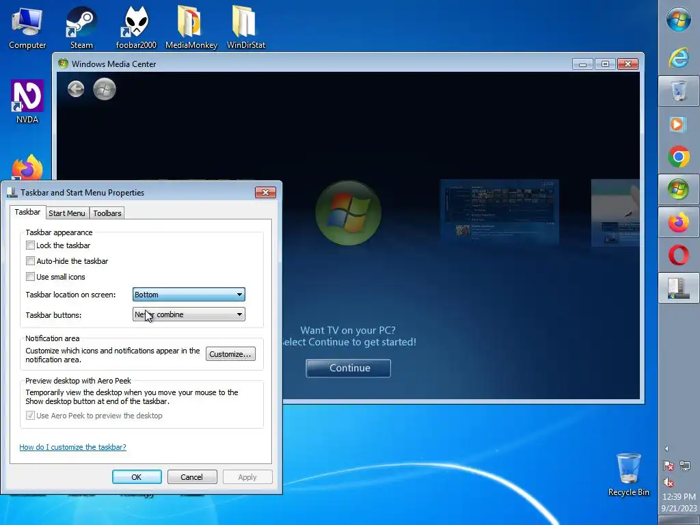
Task: Select the foobar2000 desktop shortcut
Action: 136,27
